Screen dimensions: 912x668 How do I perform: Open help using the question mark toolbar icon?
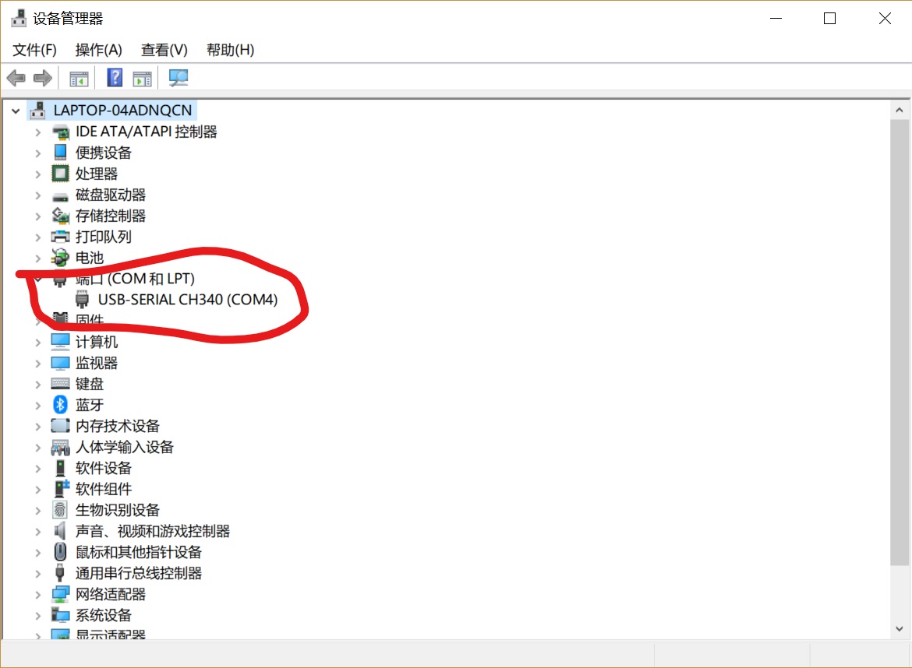pyautogui.click(x=114, y=77)
